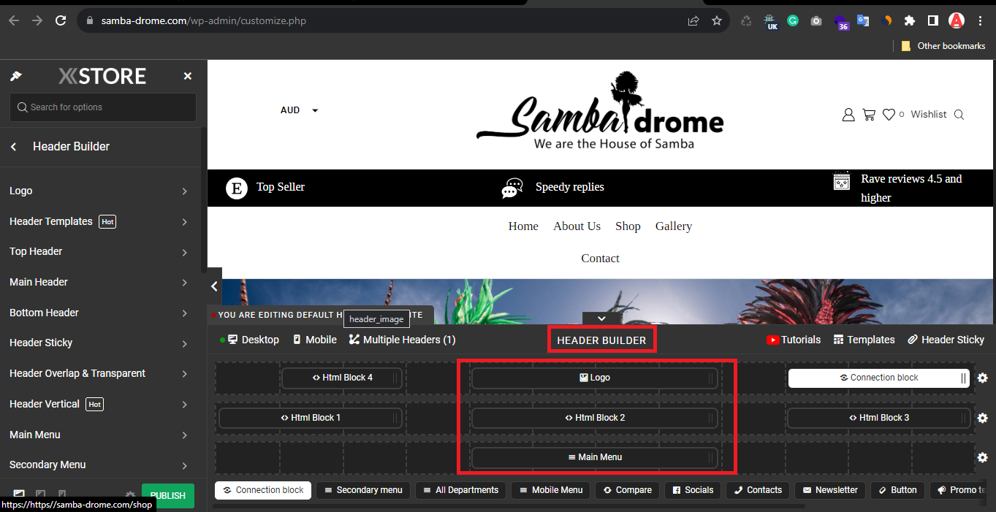
Task: Pick Connection block from element list
Action: click(x=263, y=490)
